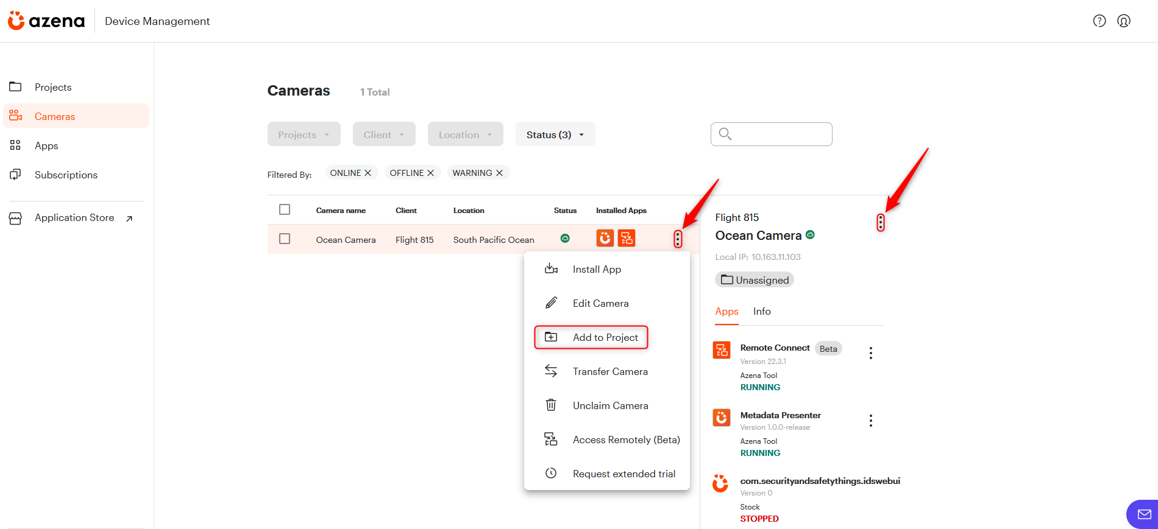This screenshot has height=529, width=1158.
Task: Switch to the Info tab in details
Action: click(762, 312)
